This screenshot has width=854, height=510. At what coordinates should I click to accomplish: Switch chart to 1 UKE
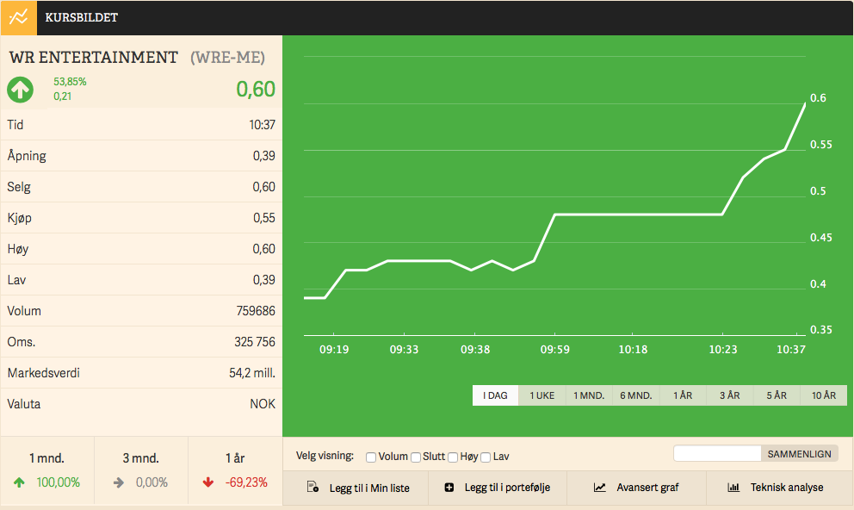(541, 395)
